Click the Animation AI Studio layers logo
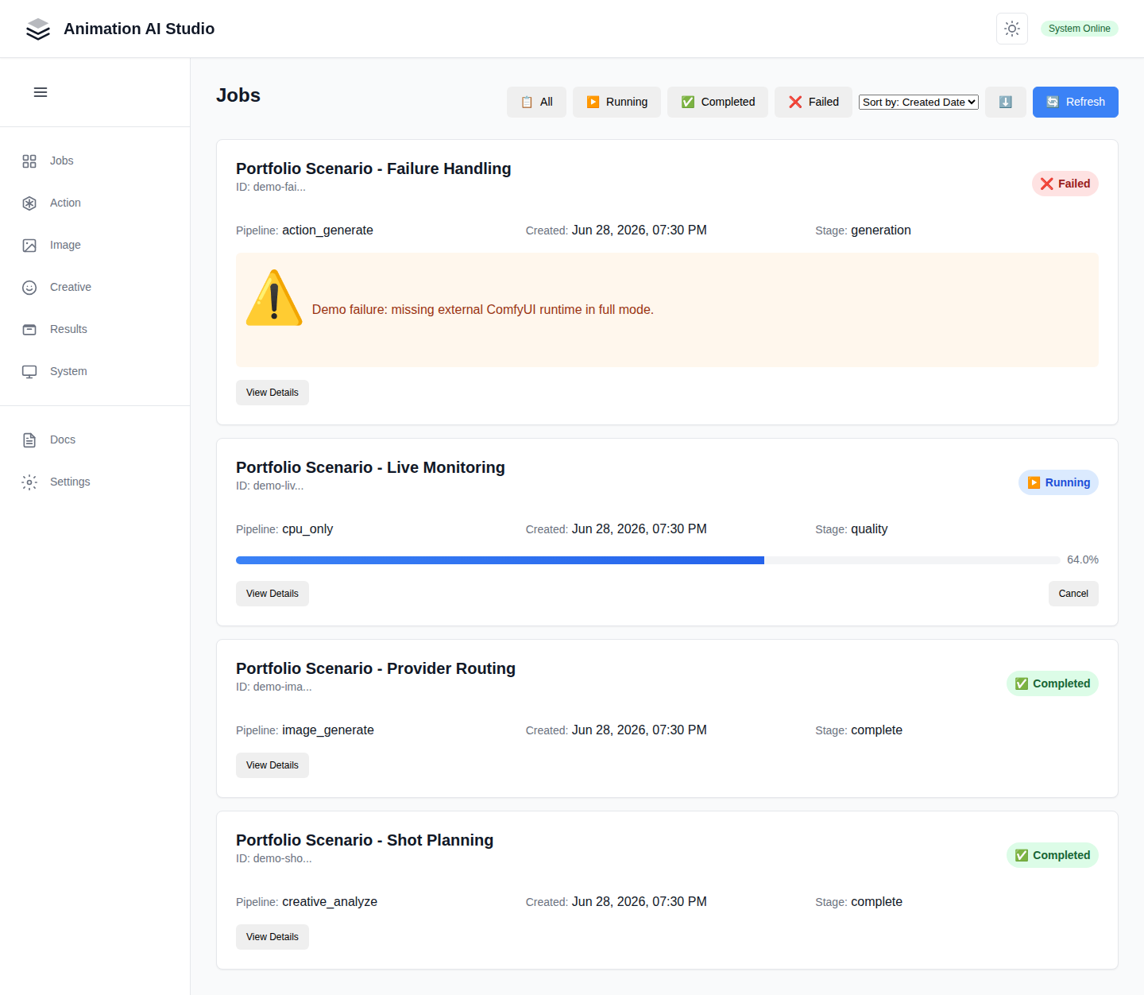This screenshot has height=995, width=1144. tap(38, 29)
